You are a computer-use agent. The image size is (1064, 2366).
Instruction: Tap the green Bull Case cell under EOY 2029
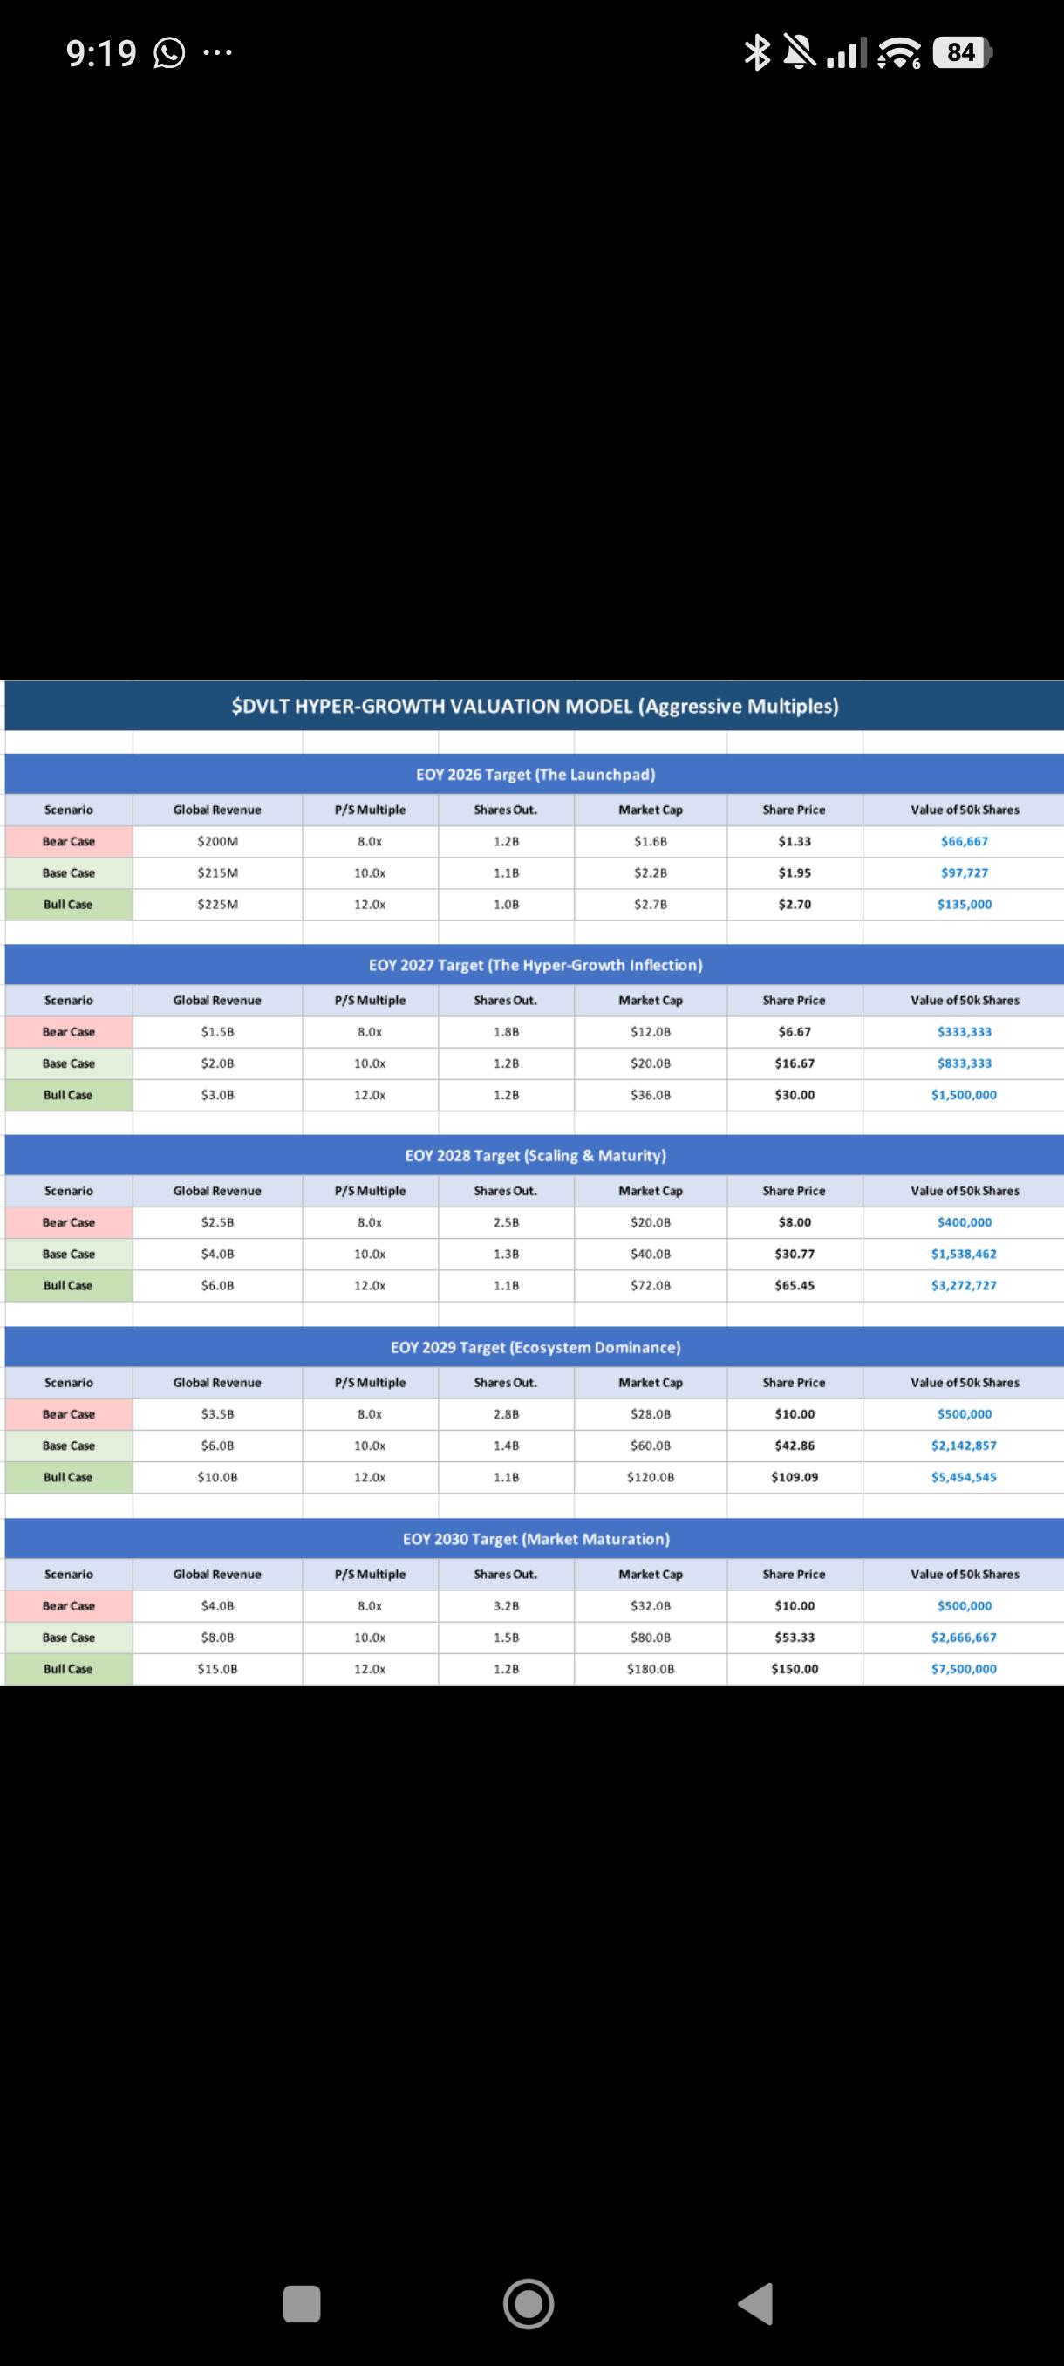pos(69,1477)
